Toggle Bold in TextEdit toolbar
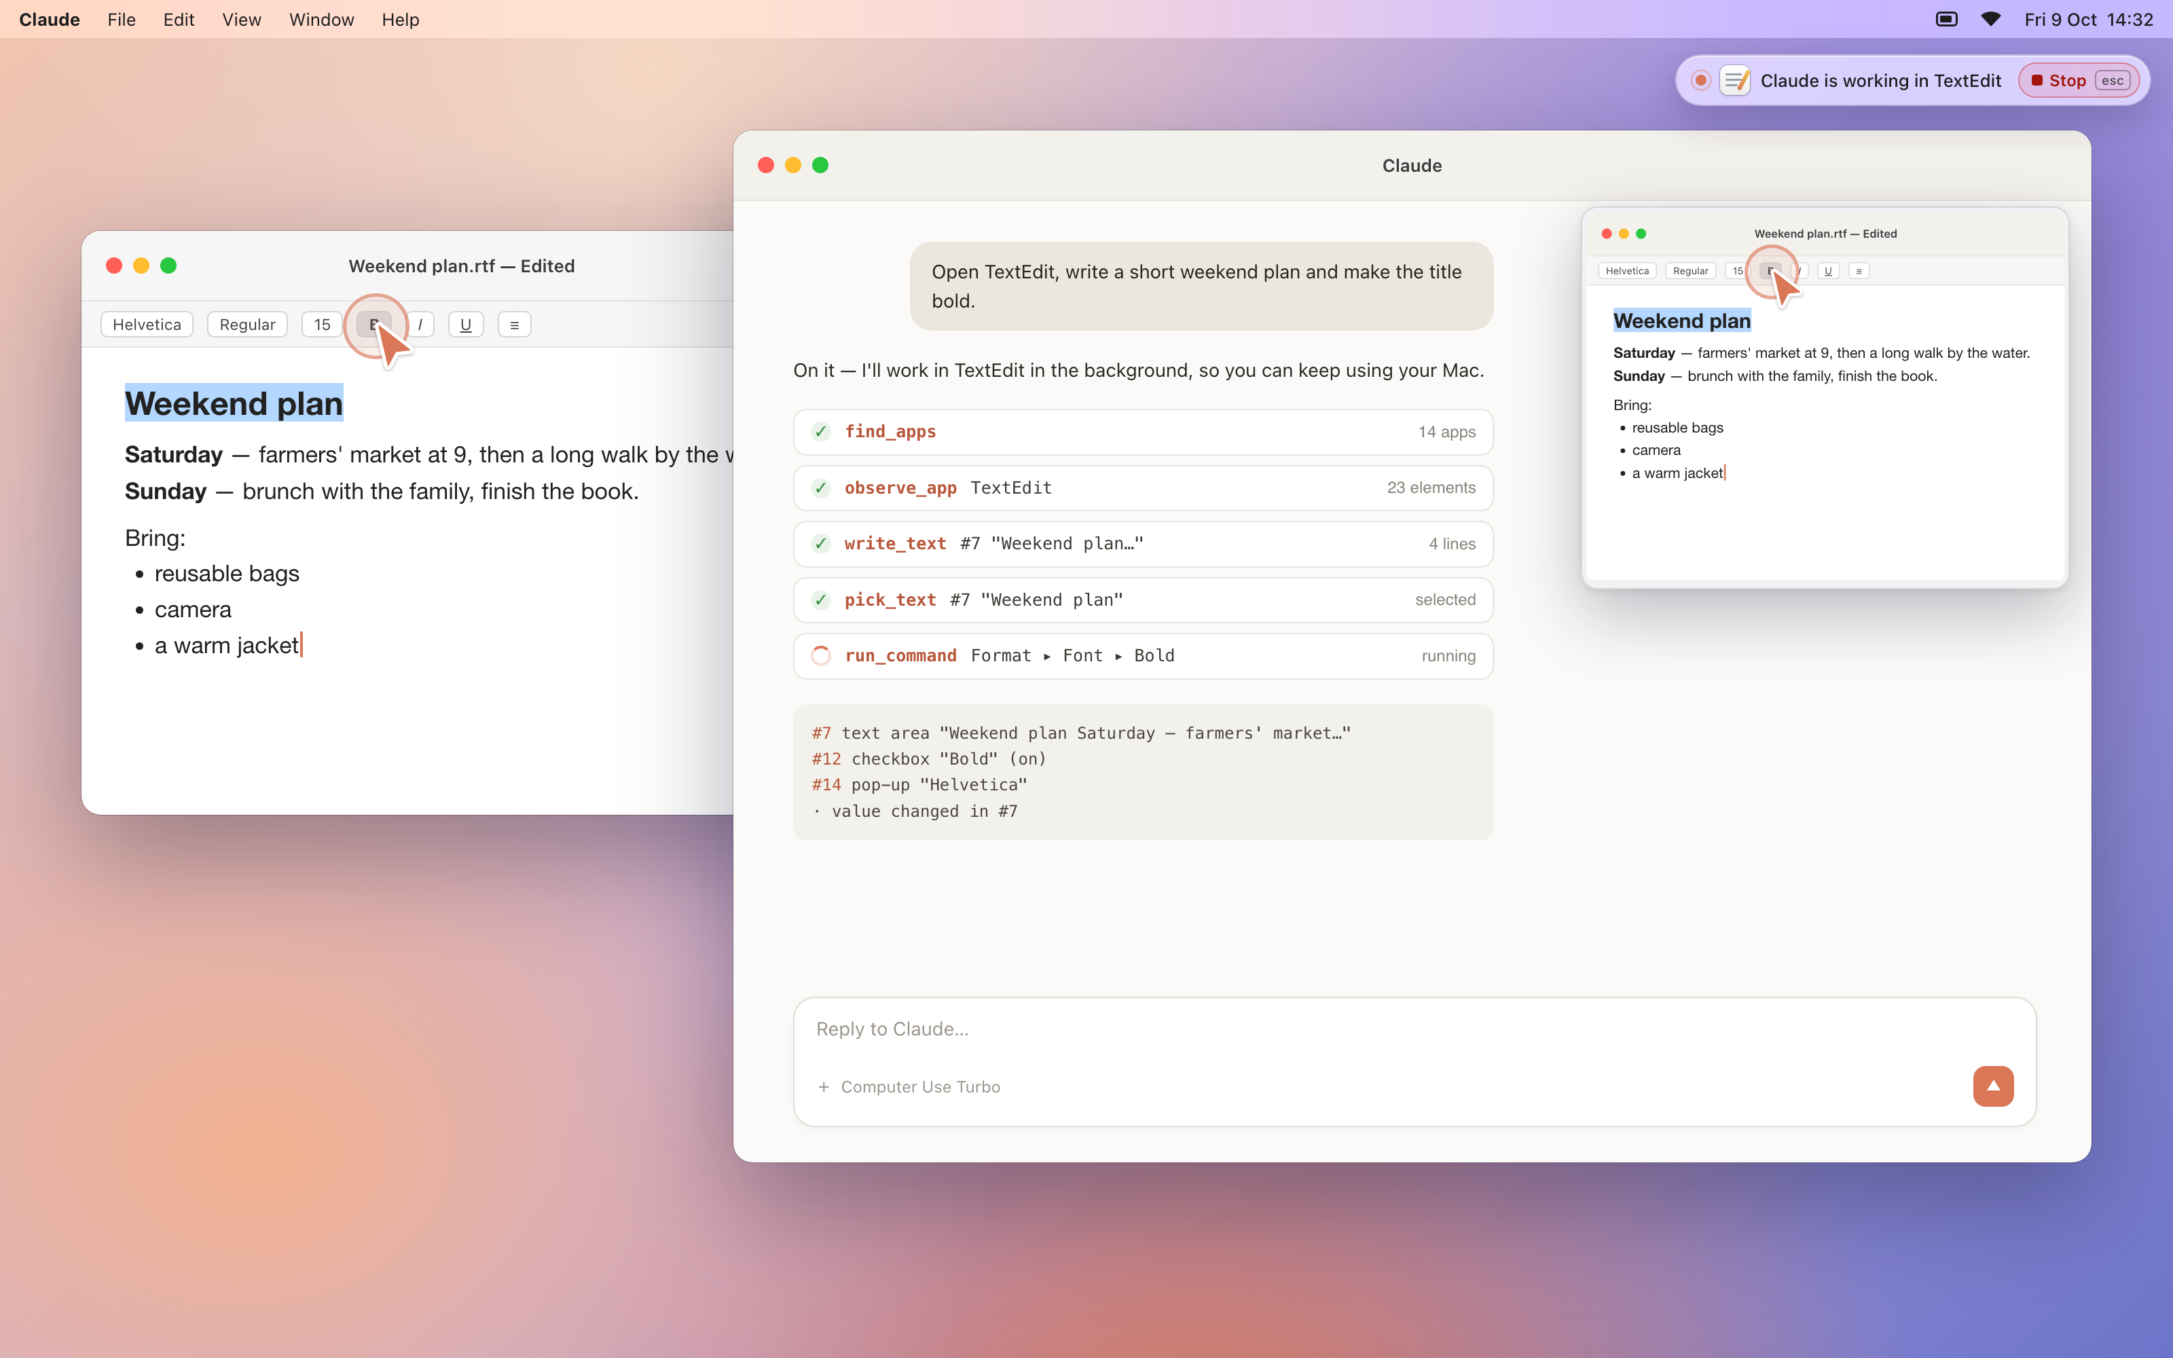Screen dimensions: 2173x1358 (x=373, y=325)
